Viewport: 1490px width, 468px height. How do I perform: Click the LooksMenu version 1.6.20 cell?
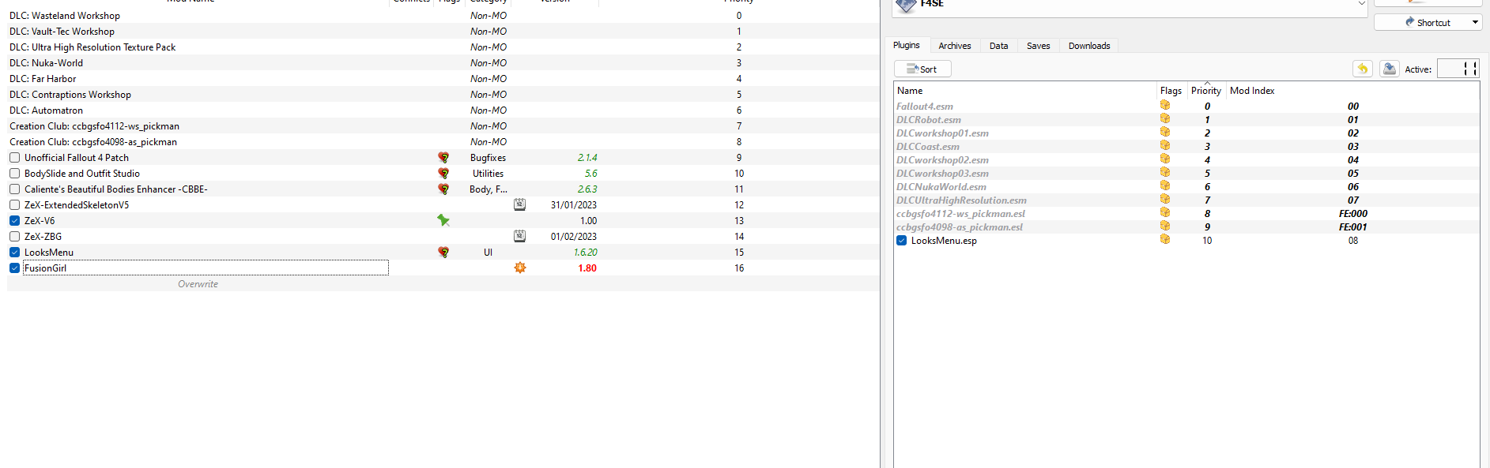click(586, 253)
